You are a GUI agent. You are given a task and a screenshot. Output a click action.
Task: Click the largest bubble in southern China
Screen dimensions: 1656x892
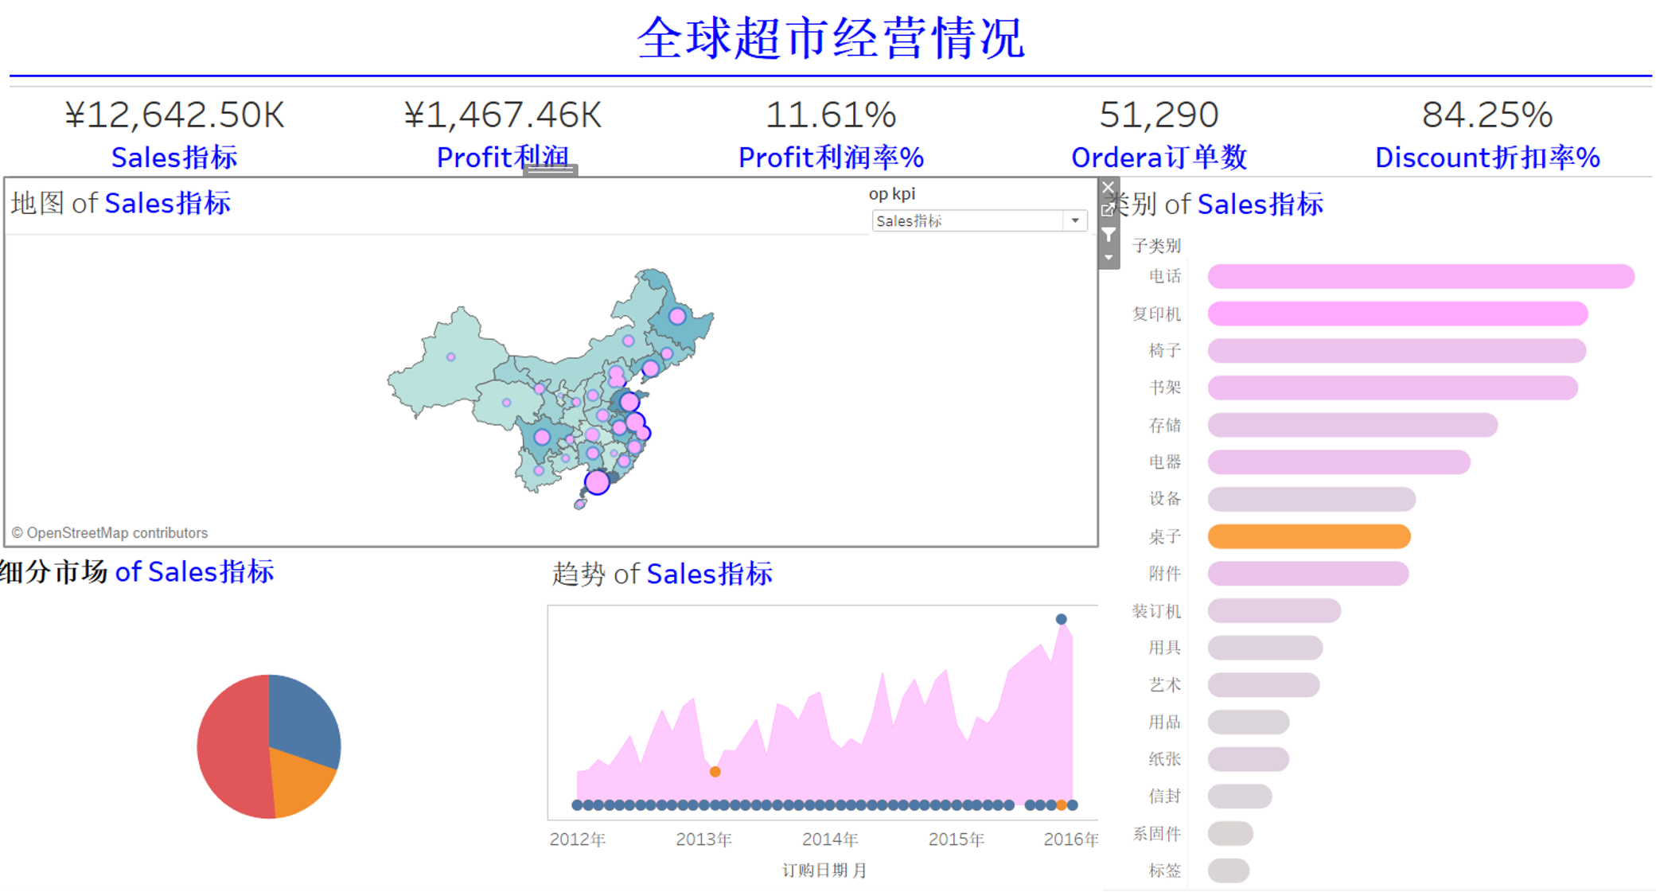tap(597, 482)
